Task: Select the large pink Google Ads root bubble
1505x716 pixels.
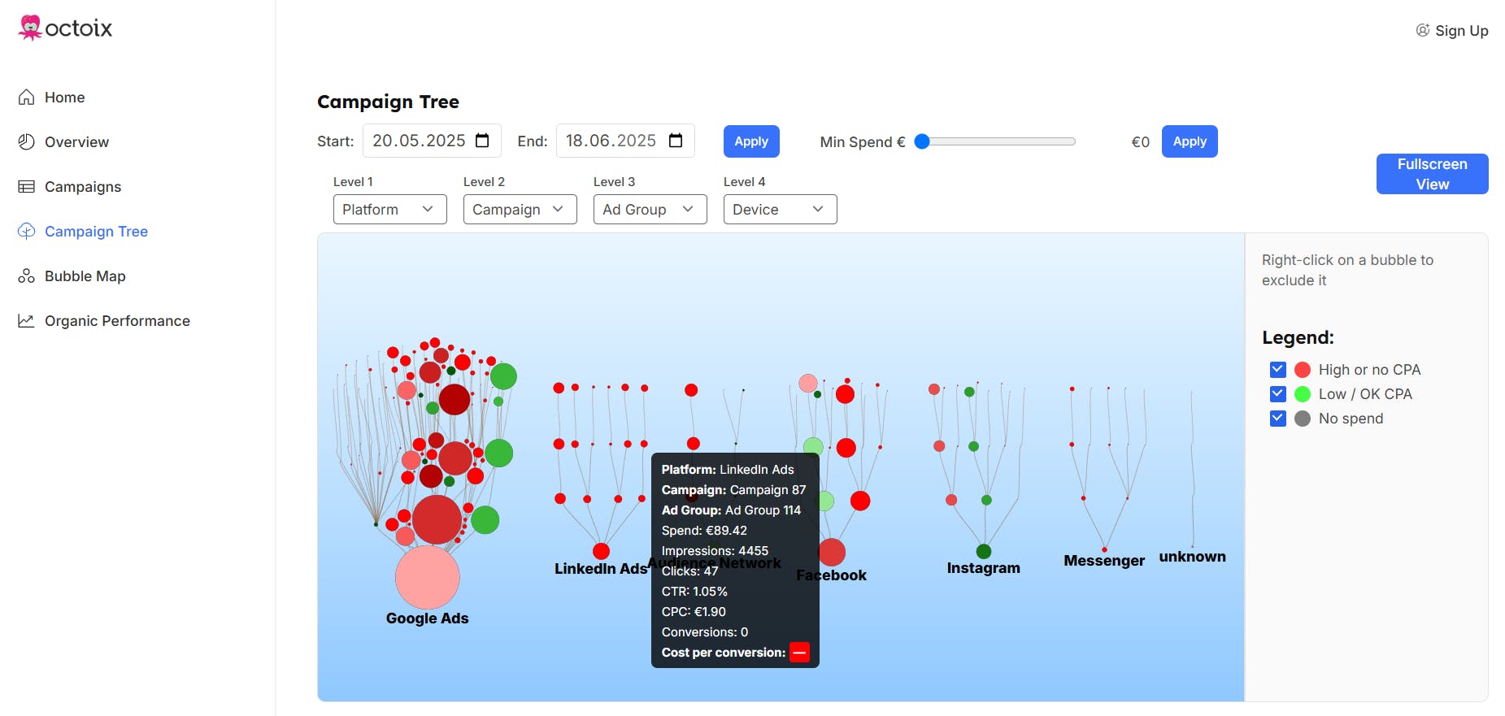Action: coord(428,577)
